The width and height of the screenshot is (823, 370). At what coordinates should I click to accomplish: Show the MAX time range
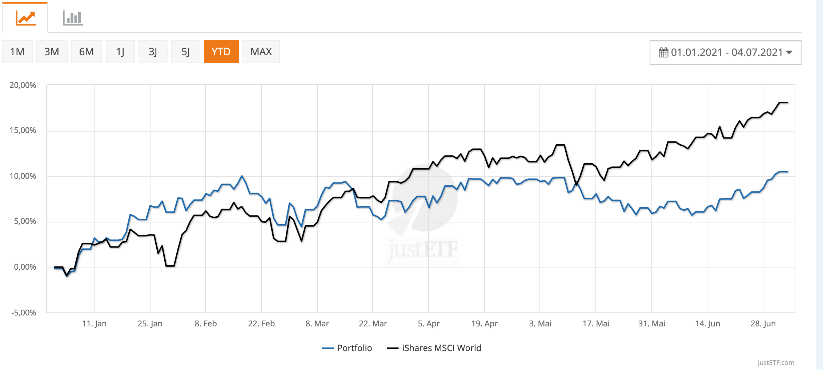[x=261, y=52]
